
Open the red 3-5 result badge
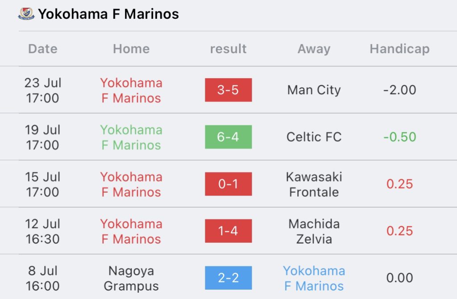coord(228,90)
